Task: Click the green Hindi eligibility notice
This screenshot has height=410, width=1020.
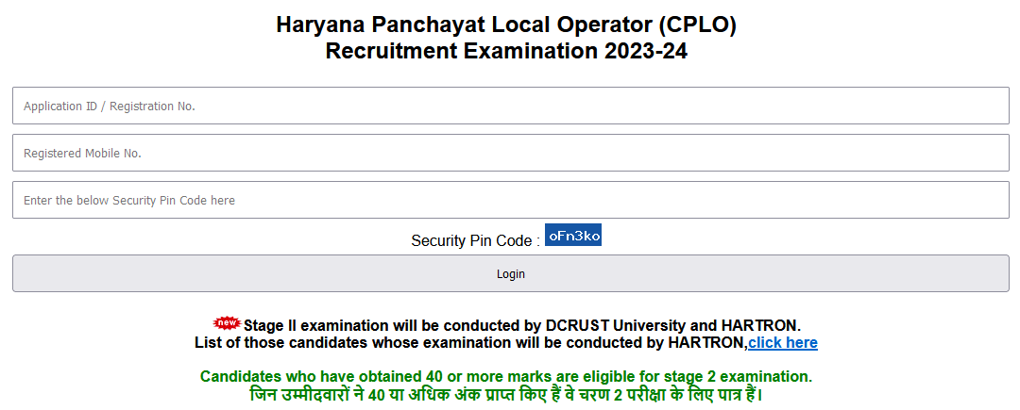Action: click(x=505, y=395)
